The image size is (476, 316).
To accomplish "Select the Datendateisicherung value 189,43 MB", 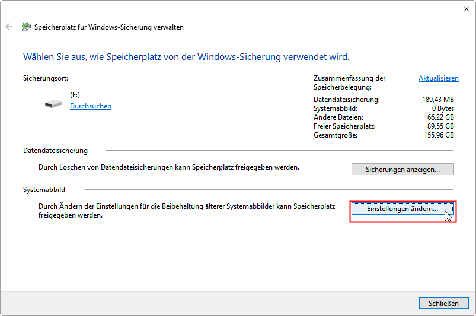I will pos(437,100).
